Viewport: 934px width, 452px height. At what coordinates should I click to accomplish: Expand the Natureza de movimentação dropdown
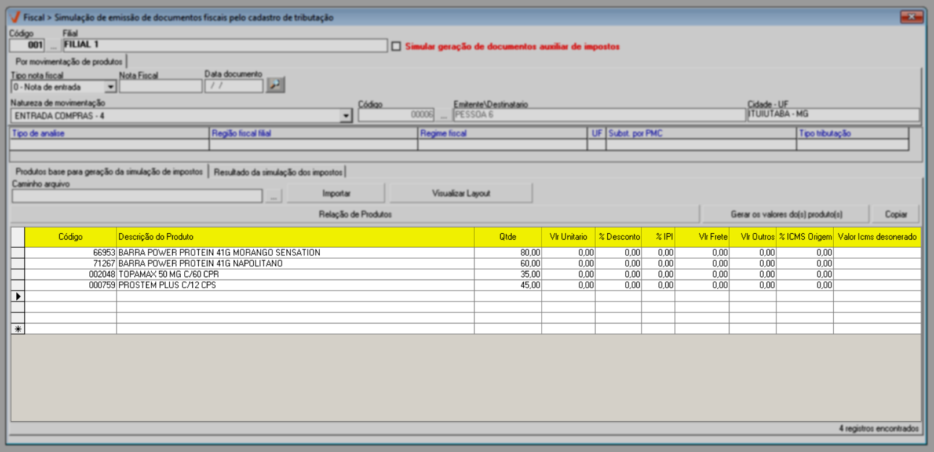[346, 116]
